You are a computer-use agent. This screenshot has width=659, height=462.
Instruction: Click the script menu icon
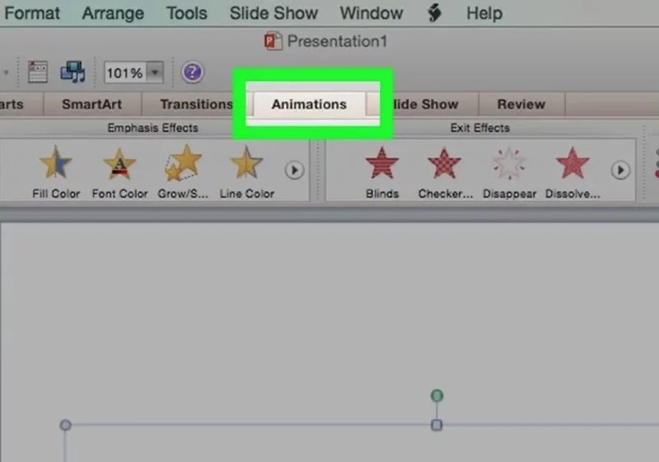tap(435, 13)
